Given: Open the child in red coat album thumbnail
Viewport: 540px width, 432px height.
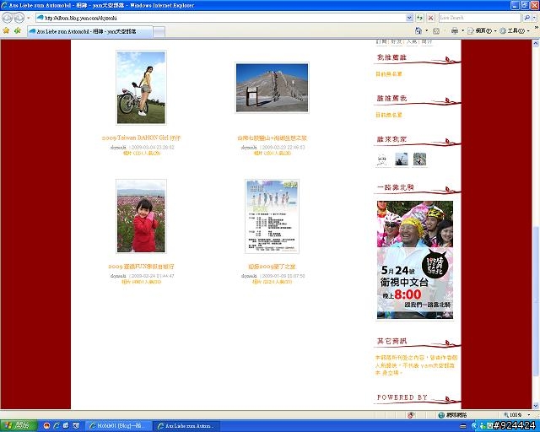Looking at the screenshot, I should (141, 216).
